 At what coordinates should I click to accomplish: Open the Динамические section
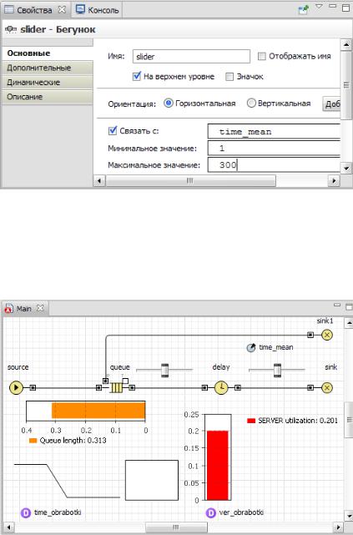pyautogui.click(x=47, y=83)
